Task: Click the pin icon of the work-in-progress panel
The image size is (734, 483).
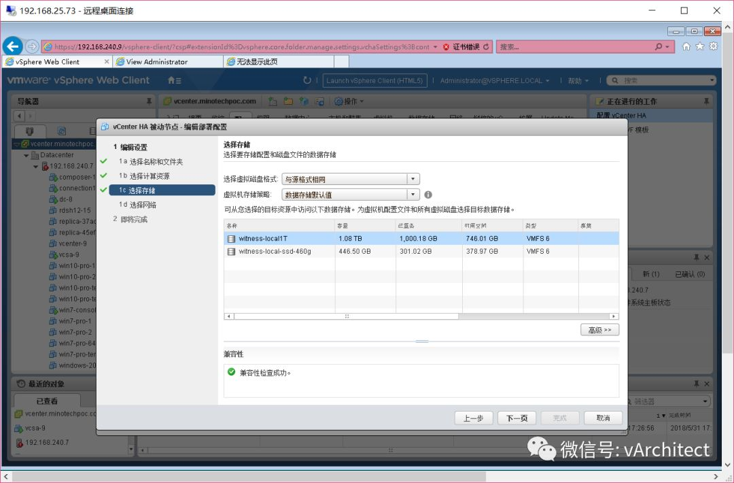Action: 706,101
